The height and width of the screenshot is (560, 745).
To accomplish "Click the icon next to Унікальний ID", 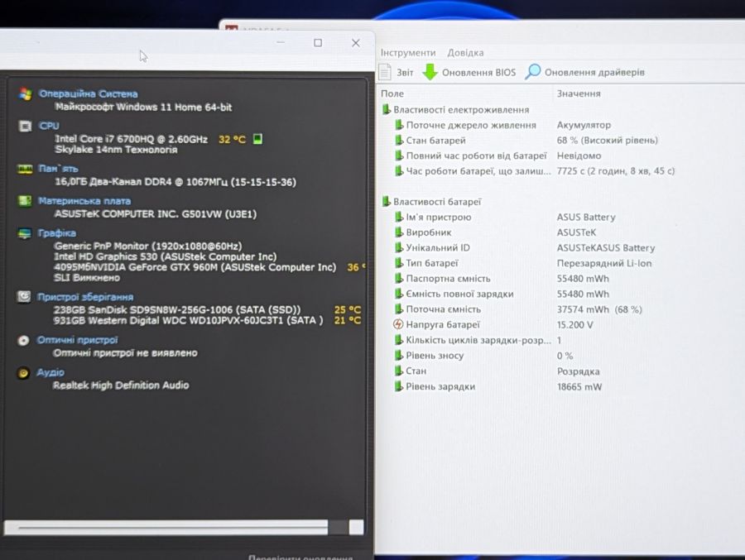I will [399, 247].
